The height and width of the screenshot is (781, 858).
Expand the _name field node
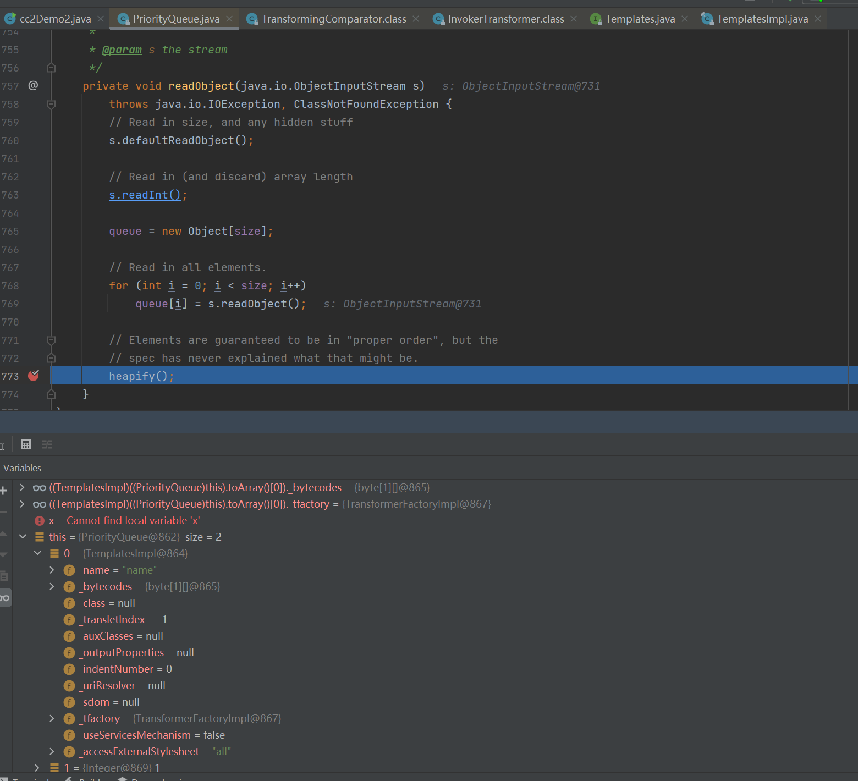52,570
